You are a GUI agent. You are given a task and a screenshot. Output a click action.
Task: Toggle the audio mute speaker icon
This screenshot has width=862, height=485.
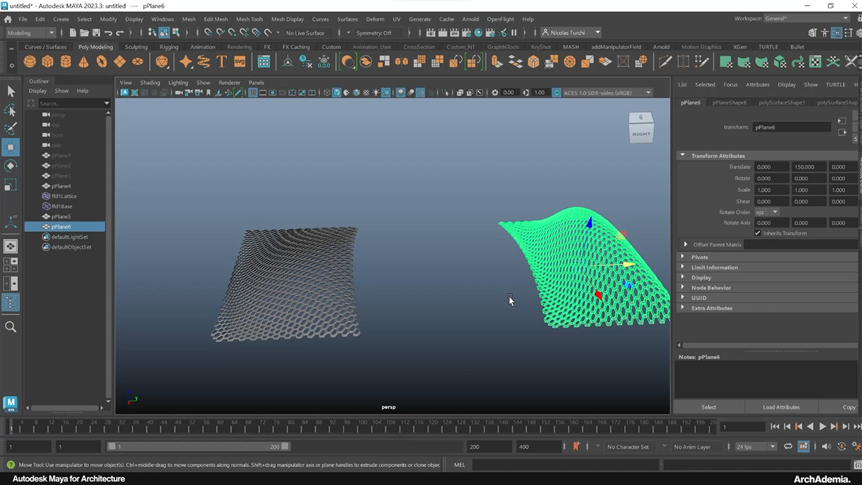click(x=826, y=446)
